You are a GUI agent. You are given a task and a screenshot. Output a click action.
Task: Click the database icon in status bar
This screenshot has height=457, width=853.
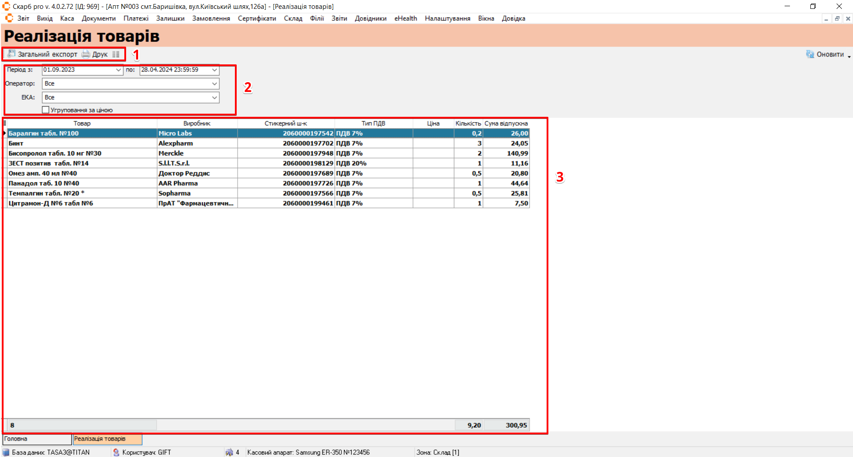[6, 452]
